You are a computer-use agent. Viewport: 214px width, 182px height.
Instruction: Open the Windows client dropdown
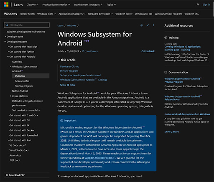(x=46, y=14)
